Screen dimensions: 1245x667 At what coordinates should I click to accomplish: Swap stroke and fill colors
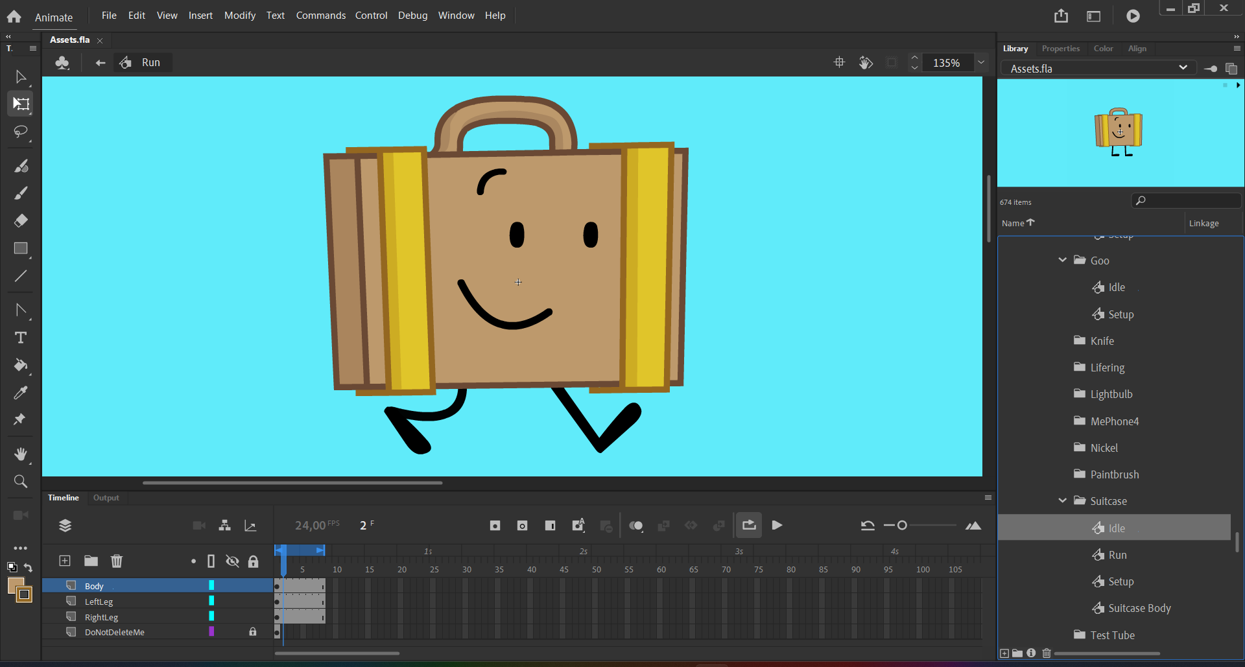[28, 568]
